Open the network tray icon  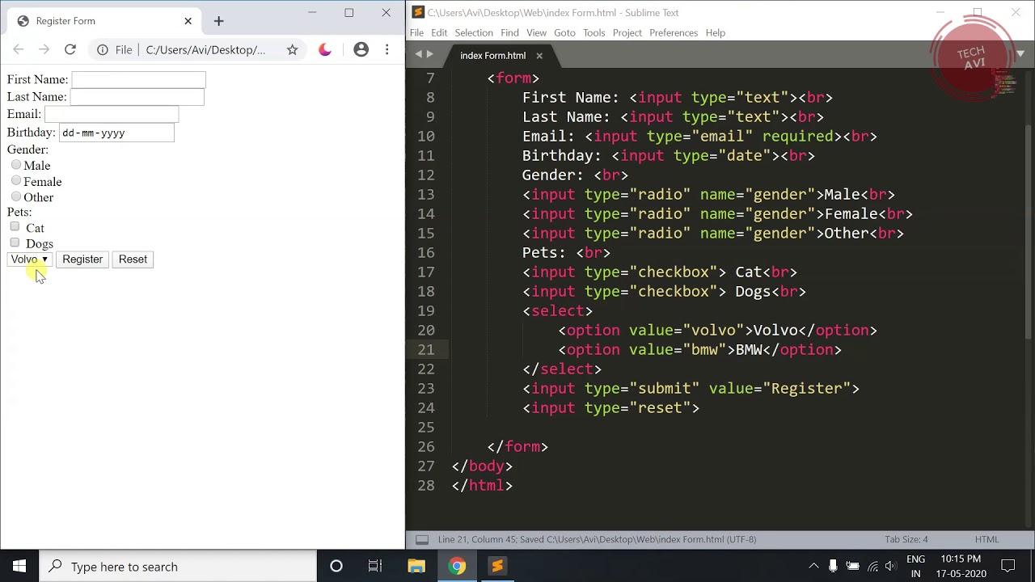(872, 567)
